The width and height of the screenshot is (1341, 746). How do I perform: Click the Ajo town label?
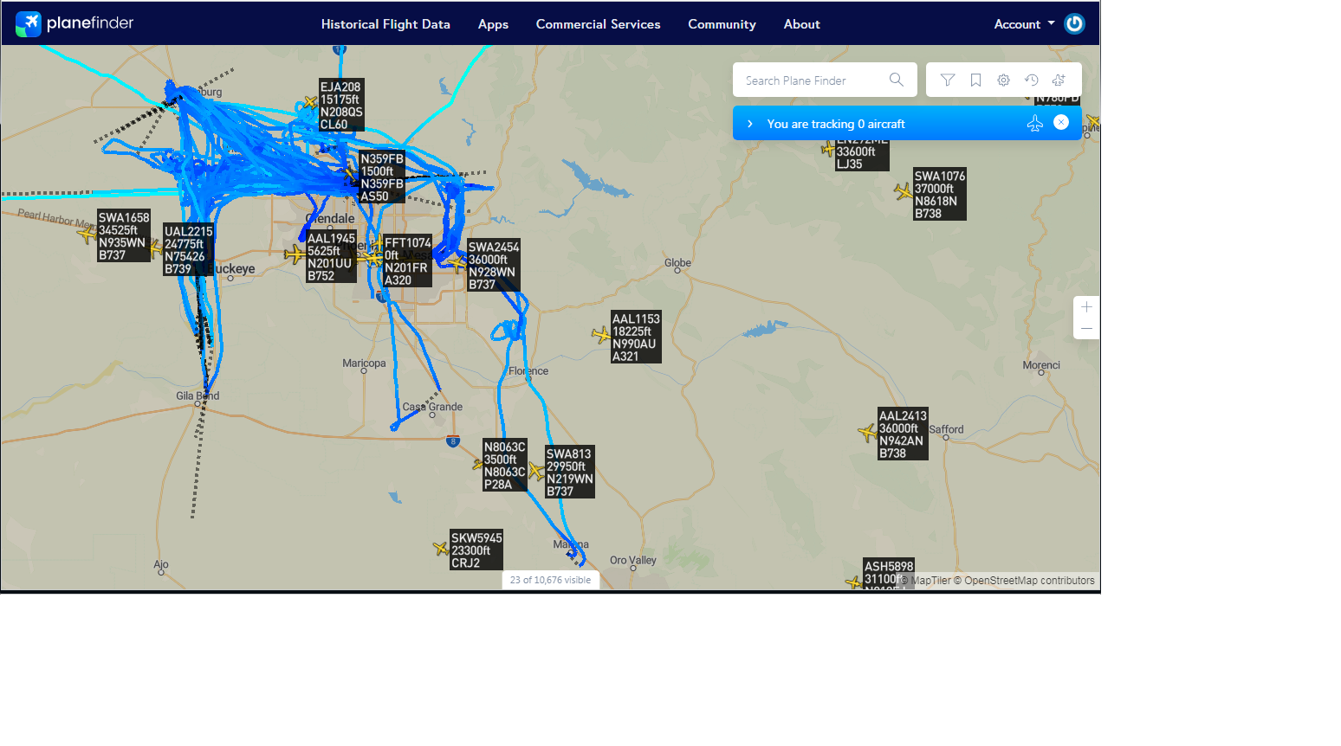point(161,564)
